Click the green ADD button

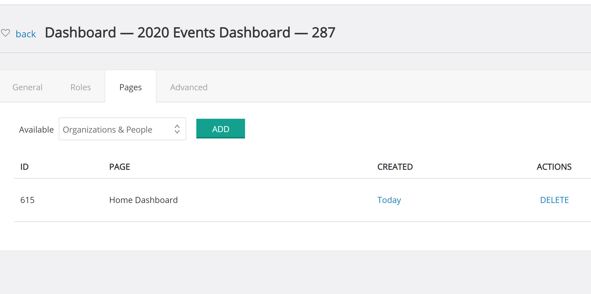click(221, 129)
